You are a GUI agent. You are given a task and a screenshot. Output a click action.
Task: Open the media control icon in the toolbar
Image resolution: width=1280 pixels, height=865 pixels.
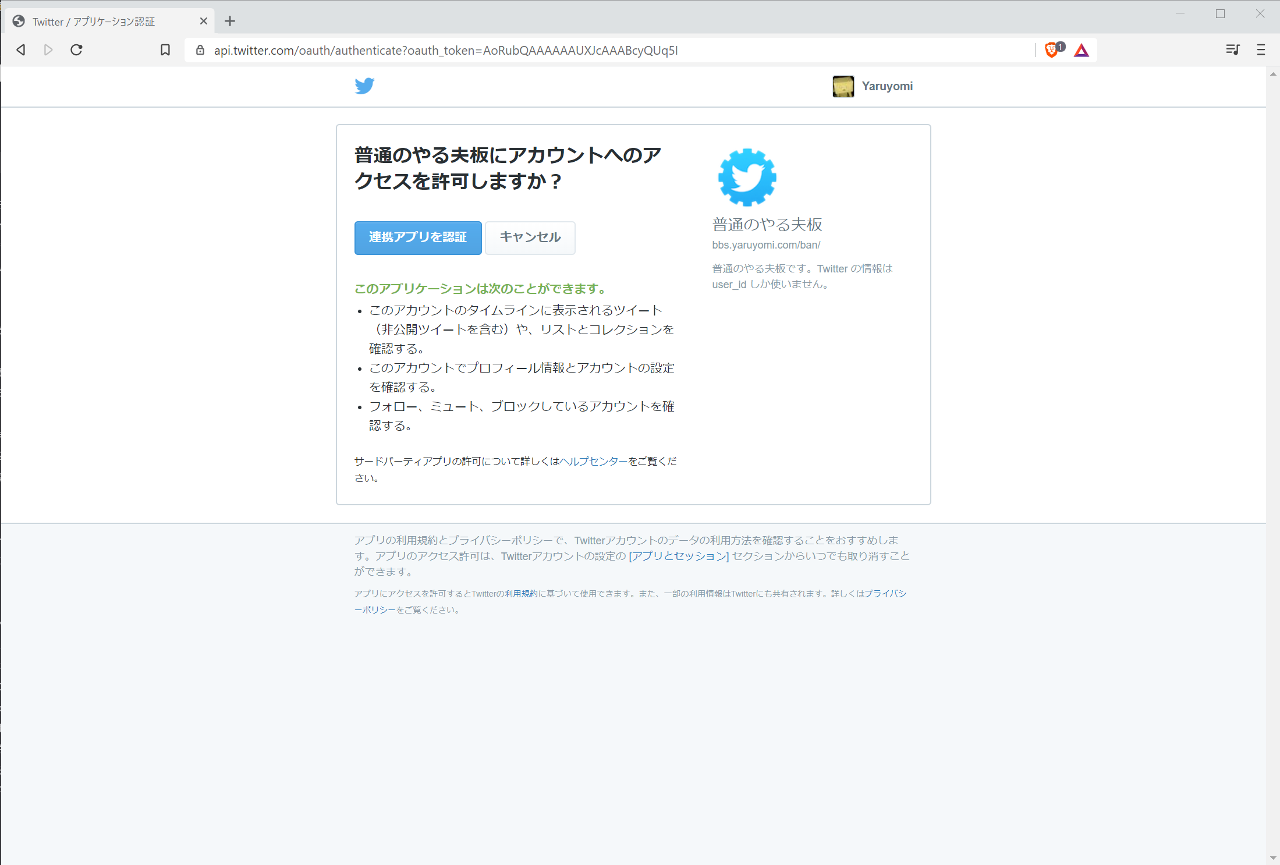coord(1232,49)
